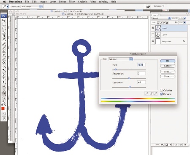Viewport: 190px width, 155px height.
Task: Select the Clone Stamp tool
Action: point(3,51)
